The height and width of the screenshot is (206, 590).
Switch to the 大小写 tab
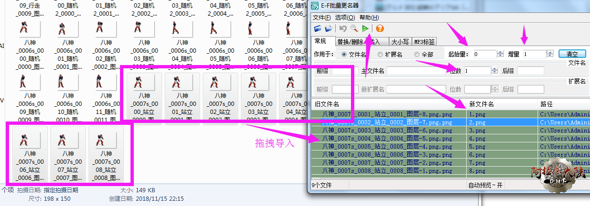[400, 42]
